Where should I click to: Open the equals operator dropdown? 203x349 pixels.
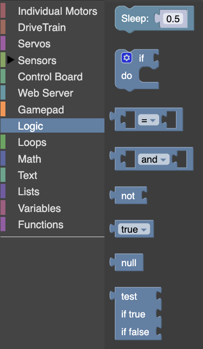click(x=148, y=120)
